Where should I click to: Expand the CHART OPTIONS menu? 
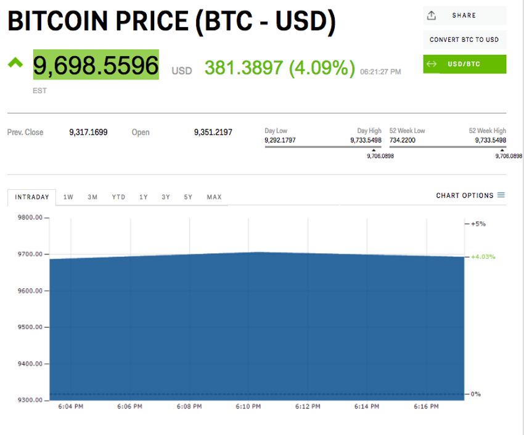pos(465,196)
